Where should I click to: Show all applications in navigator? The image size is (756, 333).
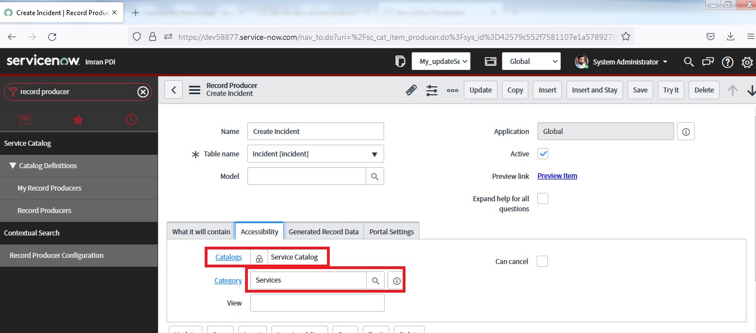pyautogui.click(x=25, y=119)
